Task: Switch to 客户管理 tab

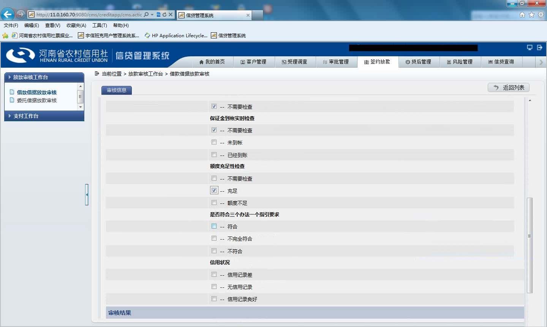Action: coord(253,62)
